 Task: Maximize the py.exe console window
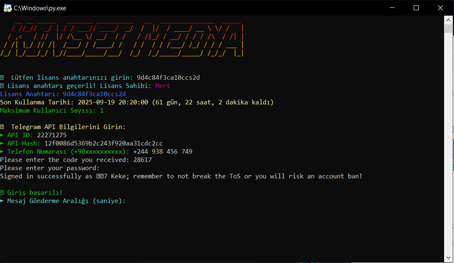[416, 8]
